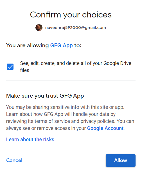Grant GFG App access with Allow
The image size is (142, 182).
coord(121,160)
